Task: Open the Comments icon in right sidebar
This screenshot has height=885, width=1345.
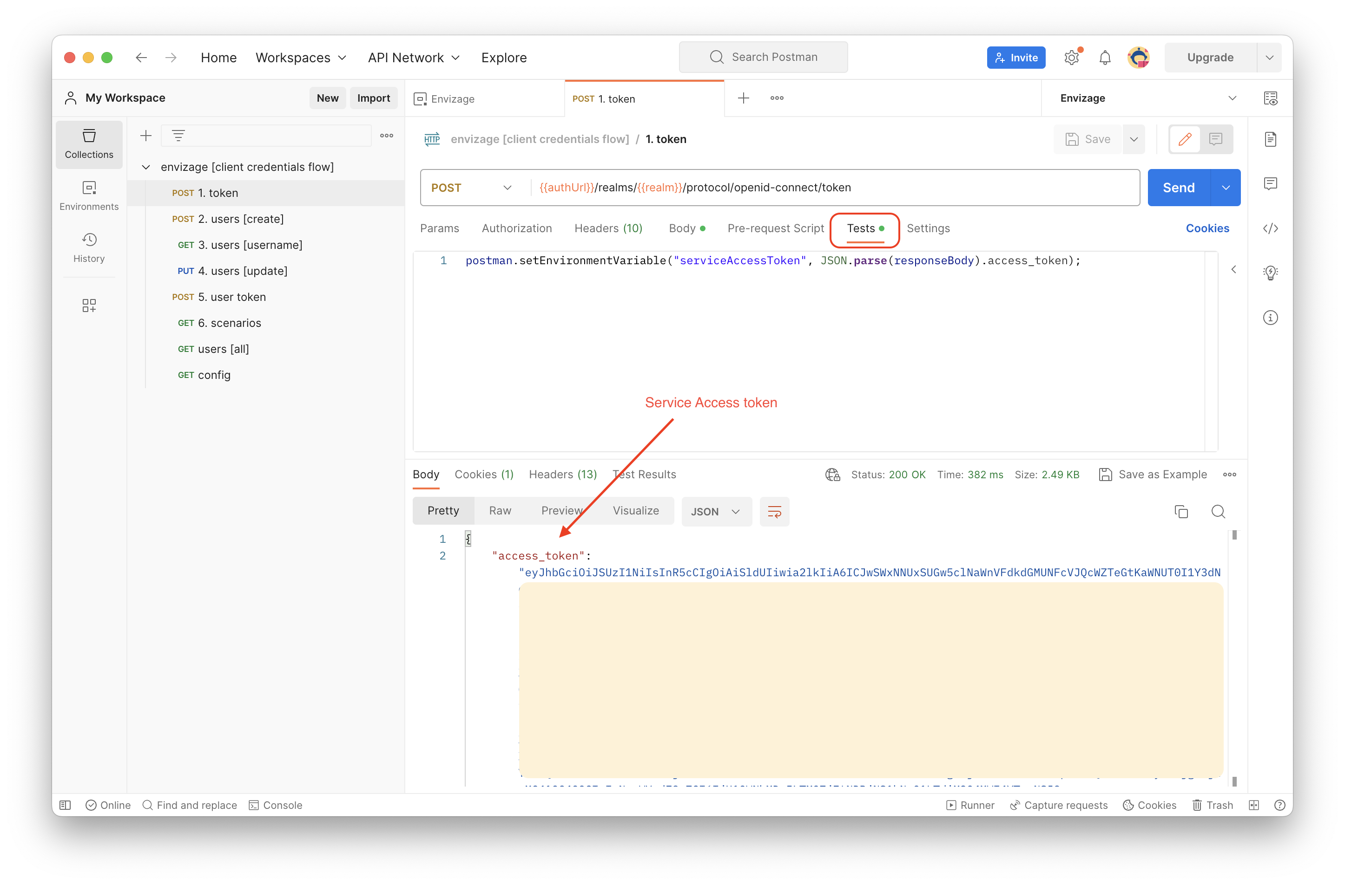Action: click(x=1270, y=183)
